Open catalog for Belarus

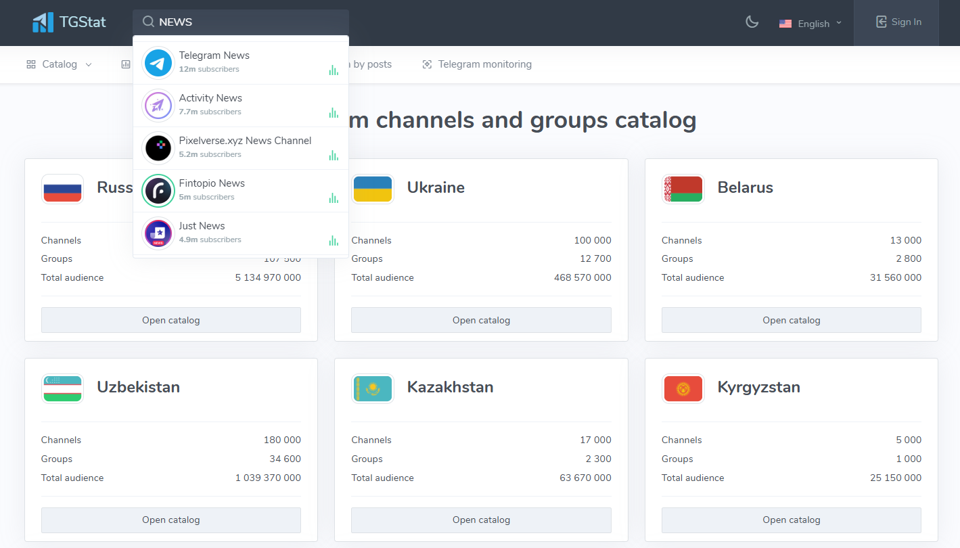tap(792, 320)
